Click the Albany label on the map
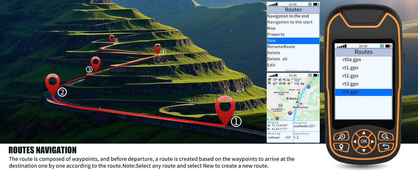 (x=292, y=99)
